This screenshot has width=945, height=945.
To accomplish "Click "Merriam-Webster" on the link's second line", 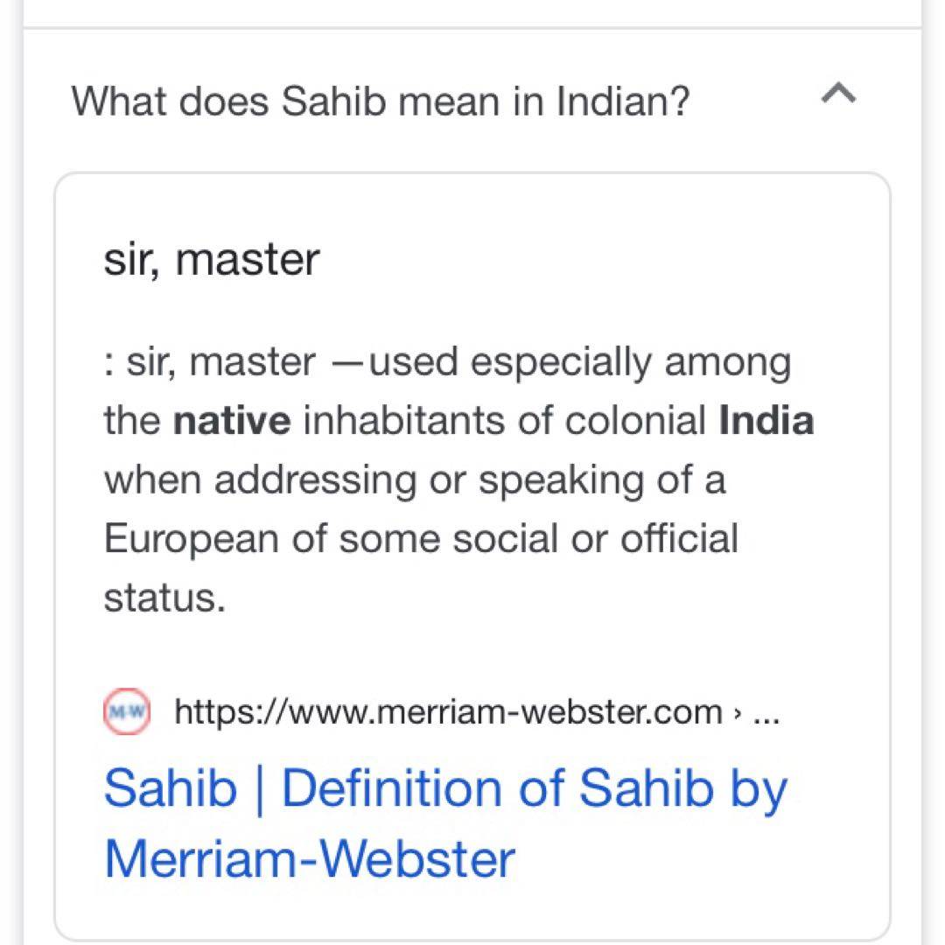I will click(310, 858).
